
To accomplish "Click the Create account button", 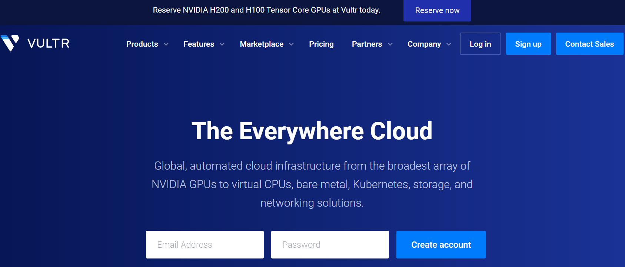I will 441,244.
